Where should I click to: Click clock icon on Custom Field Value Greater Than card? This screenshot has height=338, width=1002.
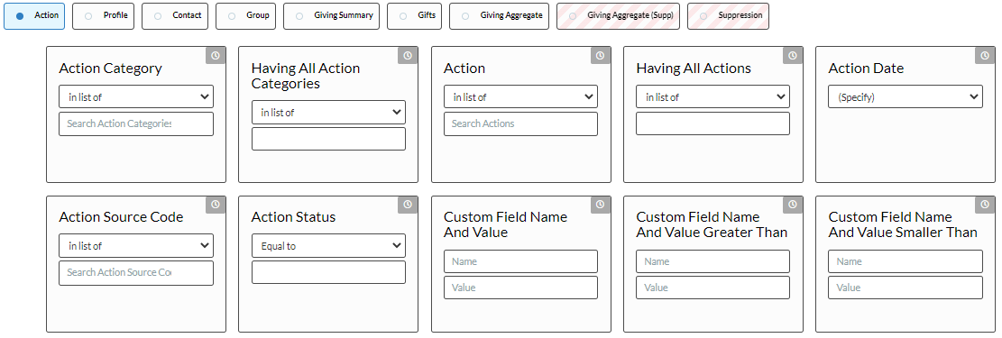(793, 205)
